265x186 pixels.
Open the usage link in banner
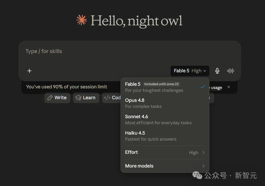coord(215,88)
